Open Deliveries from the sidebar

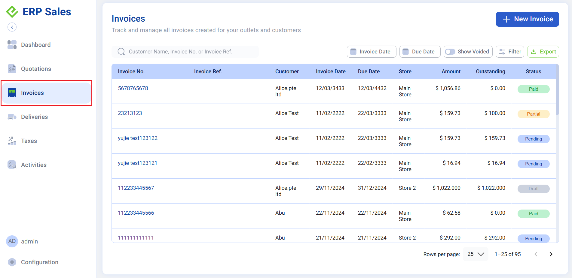[12, 116]
